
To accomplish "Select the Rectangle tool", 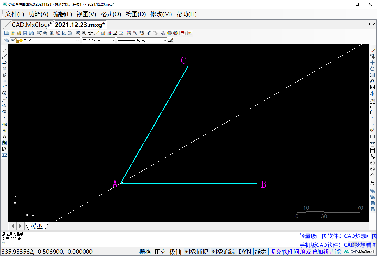I will [4, 81].
